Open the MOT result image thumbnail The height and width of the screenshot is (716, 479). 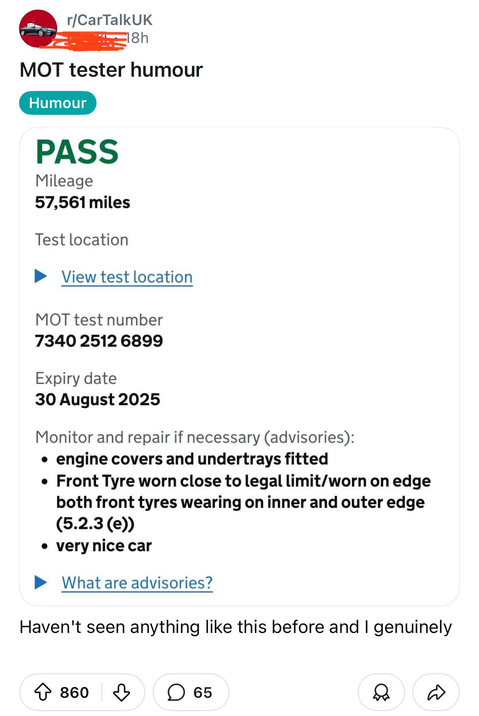click(240, 366)
